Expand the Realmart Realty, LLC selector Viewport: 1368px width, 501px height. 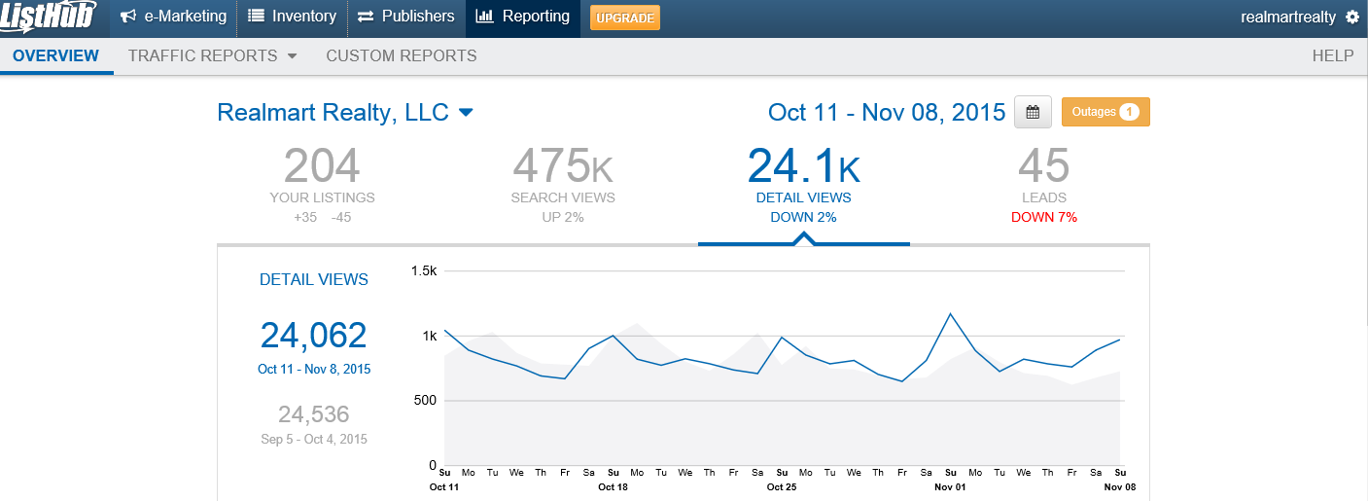pos(466,113)
